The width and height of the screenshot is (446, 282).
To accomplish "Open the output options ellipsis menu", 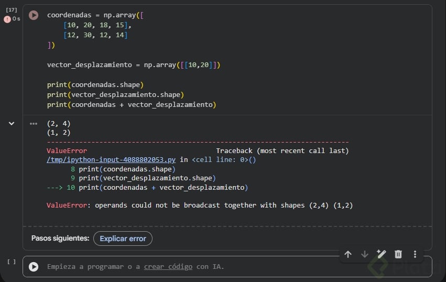I will [x=34, y=124].
